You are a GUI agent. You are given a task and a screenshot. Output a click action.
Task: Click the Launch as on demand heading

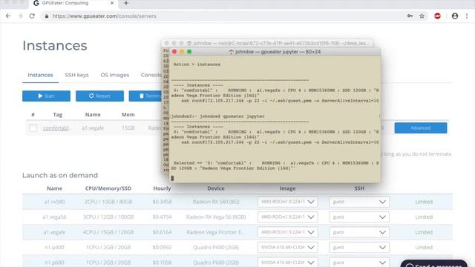pyautogui.click(x=60, y=176)
